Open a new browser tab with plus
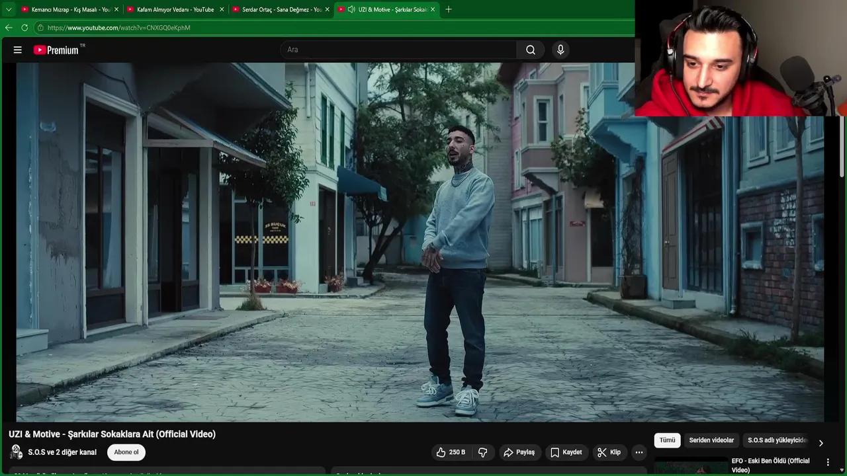 pyautogui.click(x=449, y=9)
